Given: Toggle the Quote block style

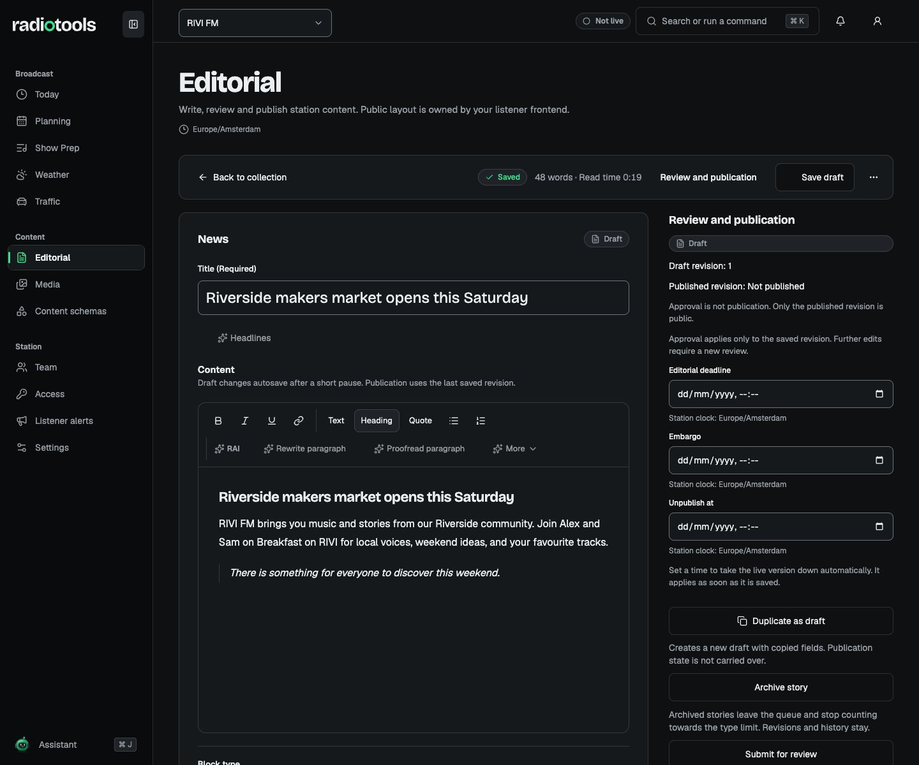Looking at the screenshot, I should click(421, 421).
